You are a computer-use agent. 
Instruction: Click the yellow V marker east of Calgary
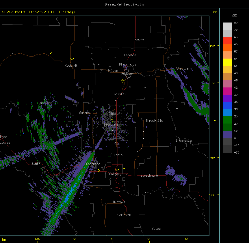point(124,169)
